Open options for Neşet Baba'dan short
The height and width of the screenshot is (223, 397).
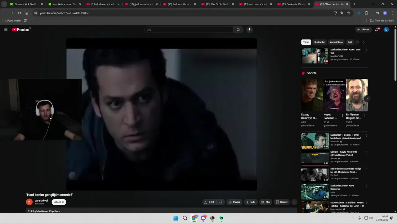342,116
